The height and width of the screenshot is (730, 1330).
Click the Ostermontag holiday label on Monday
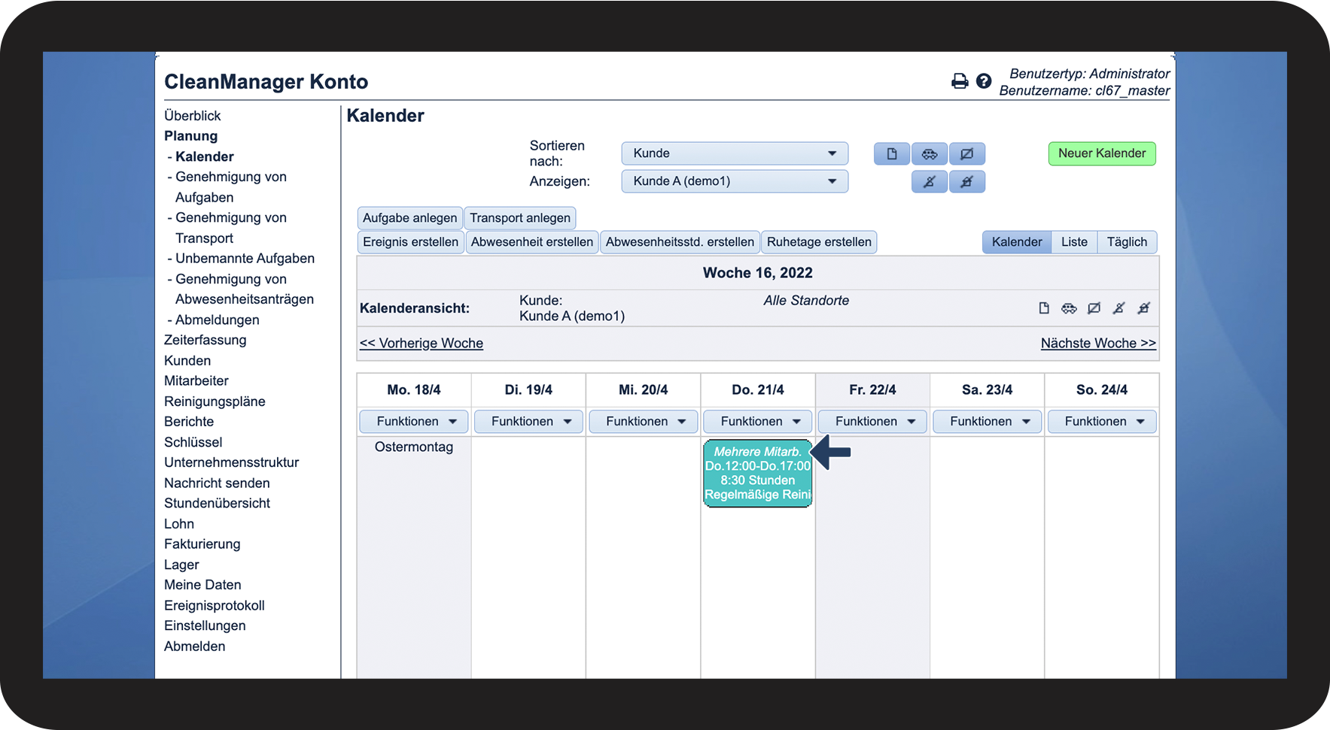point(414,447)
